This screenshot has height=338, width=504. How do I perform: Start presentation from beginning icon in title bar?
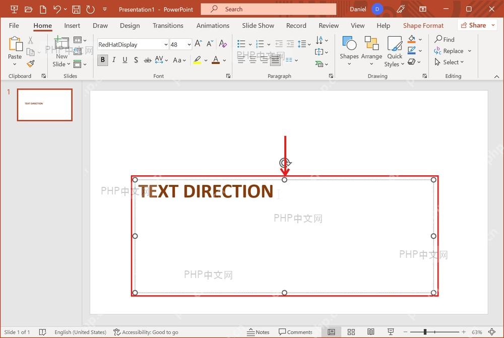coord(14,9)
